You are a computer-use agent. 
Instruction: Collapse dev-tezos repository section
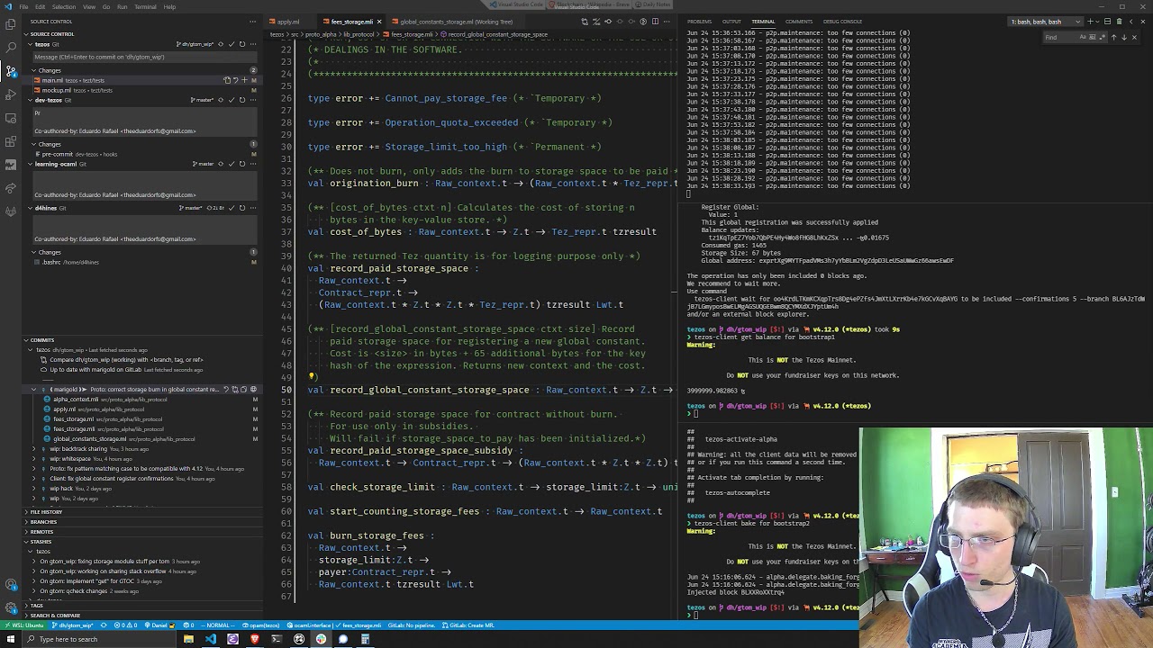coord(30,100)
